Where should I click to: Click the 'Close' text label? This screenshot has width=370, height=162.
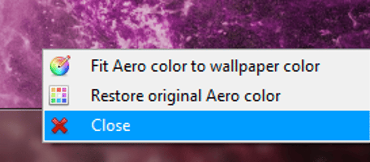111,125
